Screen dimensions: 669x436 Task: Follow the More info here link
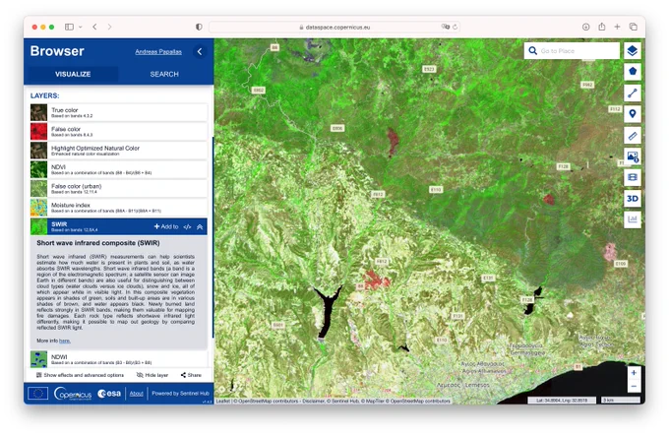[x=64, y=341]
